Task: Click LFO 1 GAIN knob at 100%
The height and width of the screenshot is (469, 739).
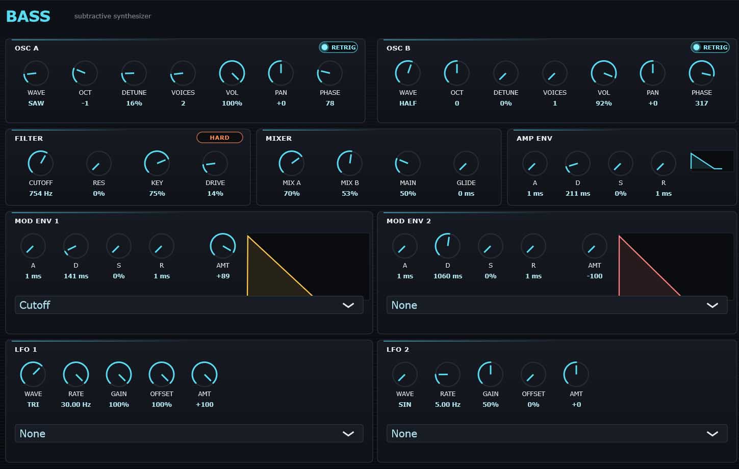Action: click(x=119, y=375)
